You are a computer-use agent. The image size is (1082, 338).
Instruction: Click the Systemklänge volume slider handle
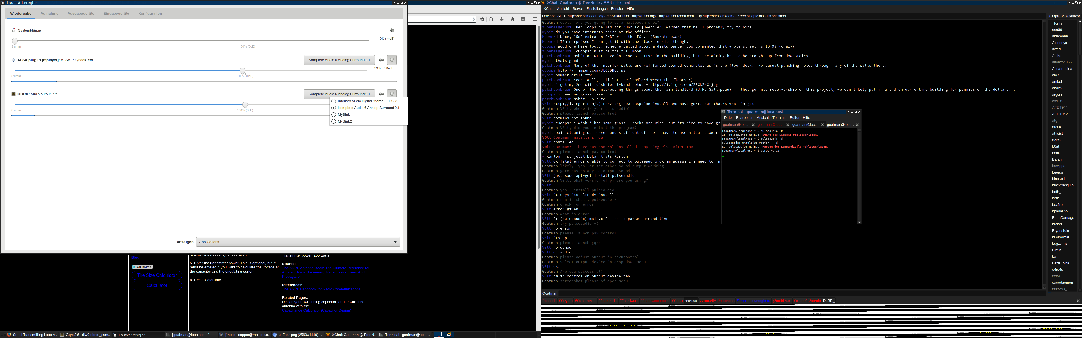(x=15, y=41)
